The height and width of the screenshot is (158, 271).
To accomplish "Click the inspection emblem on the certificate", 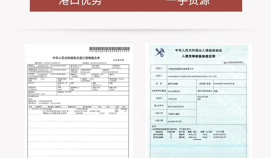I will coord(160,52).
